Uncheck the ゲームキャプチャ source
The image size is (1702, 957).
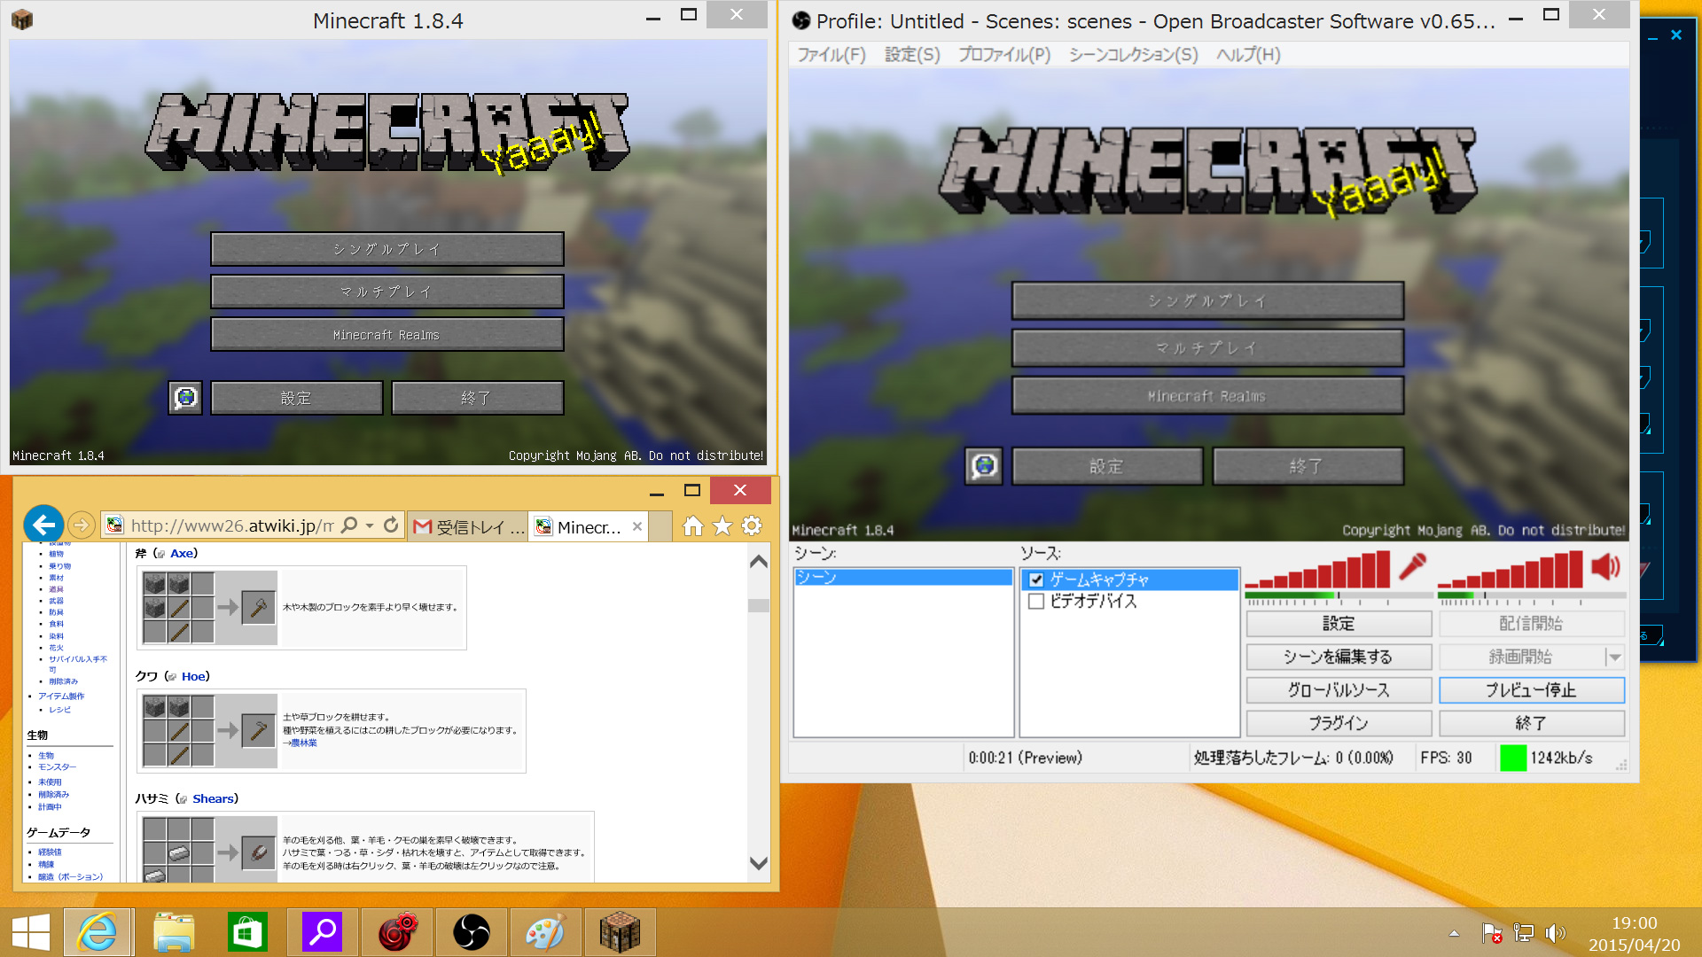click(1035, 580)
